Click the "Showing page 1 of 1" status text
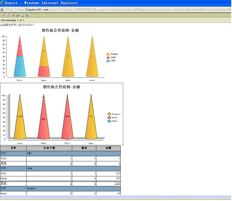Viewport: 232px width, 201px height. pyautogui.click(x=12, y=20)
